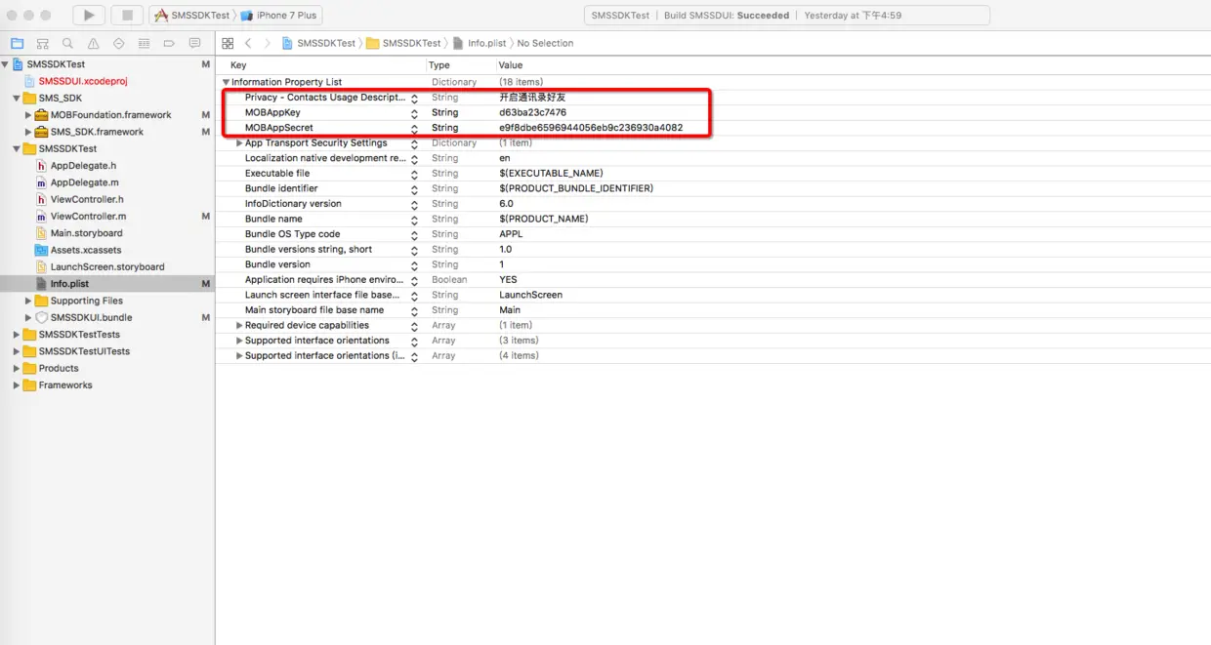The height and width of the screenshot is (645, 1211).
Task: Select the SMSSDKTest project in the jump bar
Action: [319, 43]
